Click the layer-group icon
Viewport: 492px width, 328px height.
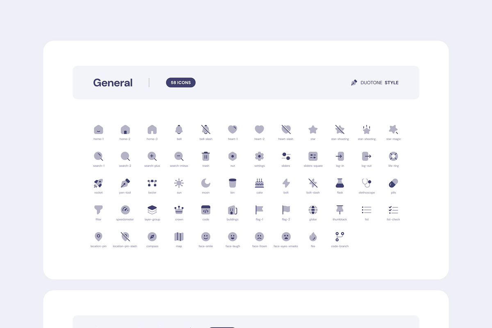152,210
